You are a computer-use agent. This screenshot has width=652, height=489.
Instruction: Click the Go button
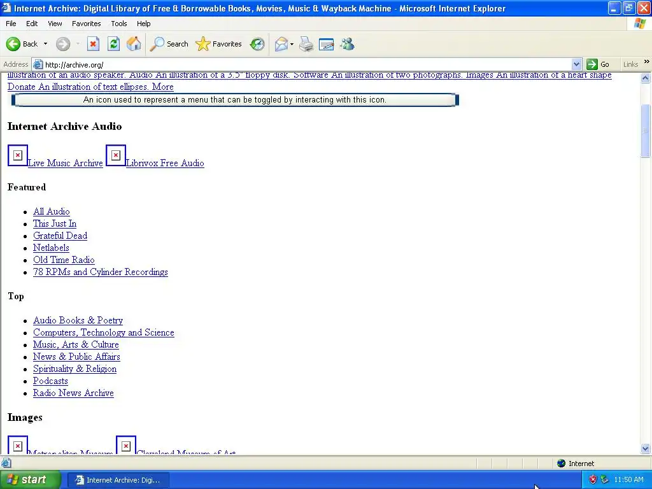click(598, 64)
